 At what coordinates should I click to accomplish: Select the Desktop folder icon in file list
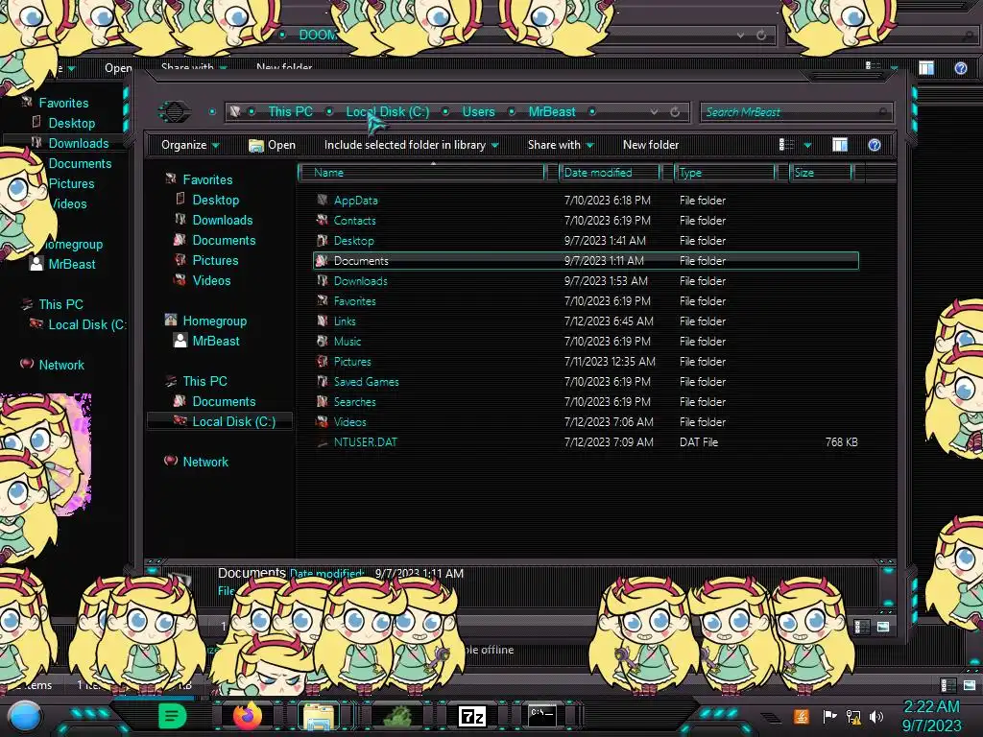point(323,240)
